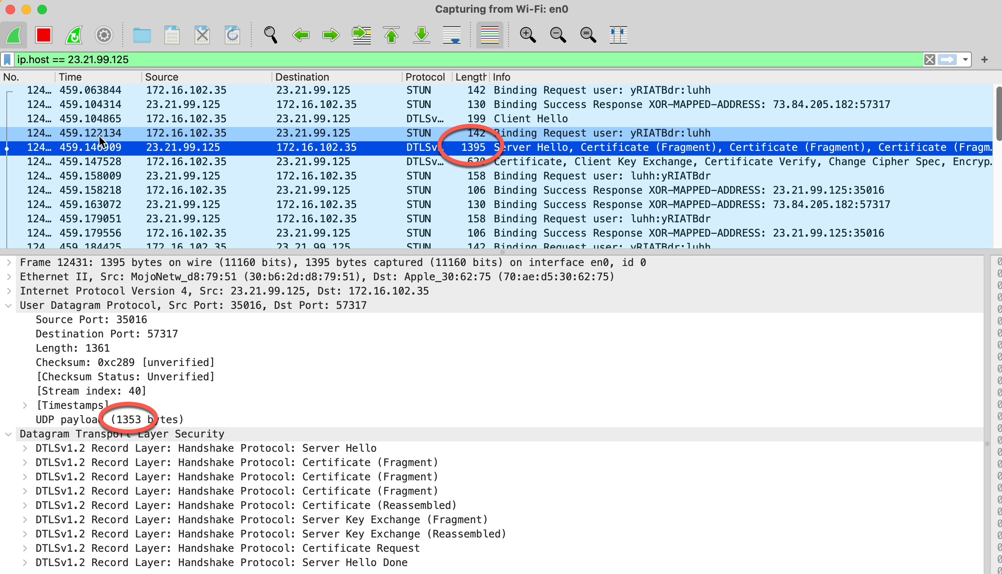Stop capturing packets
Image resolution: width=1002 pixels, height=574 pixels.
tap(43, 35)
